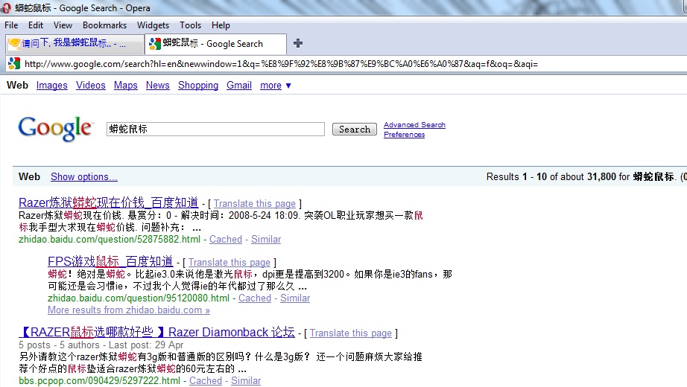The width and height of the screenshot is (687, 387).
Task: Open result 'FPS游戏鼠标_百度知道'
Action: pos(110,261)
